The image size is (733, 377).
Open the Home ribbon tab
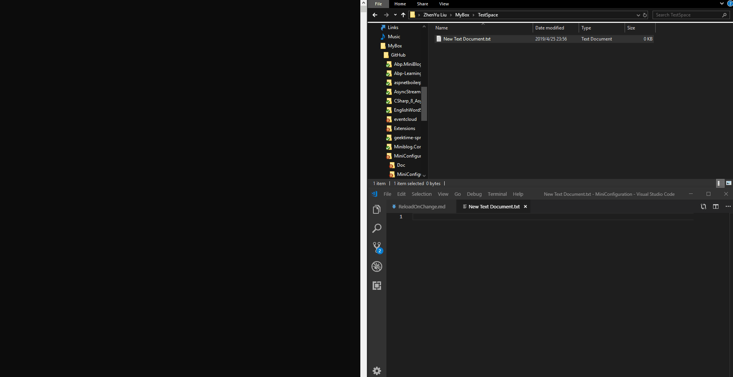coord(400,4)
